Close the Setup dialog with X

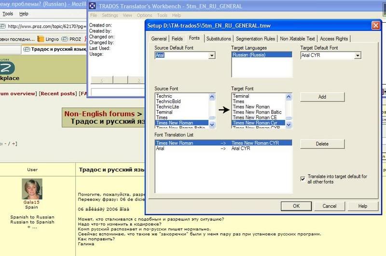376,26
